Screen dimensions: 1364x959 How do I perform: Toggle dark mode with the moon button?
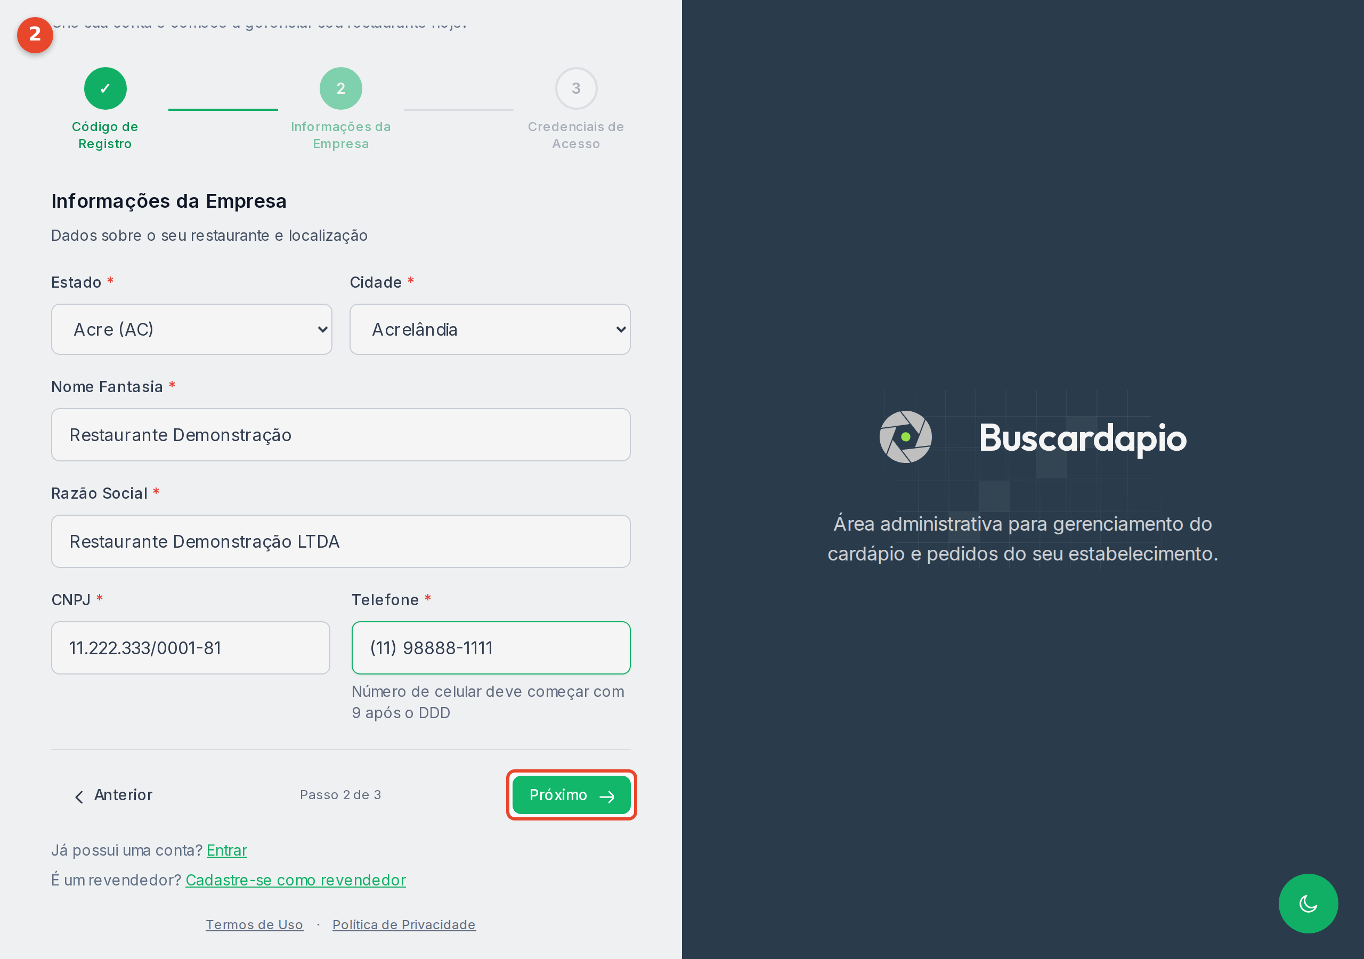click(x=1308, y=903)
